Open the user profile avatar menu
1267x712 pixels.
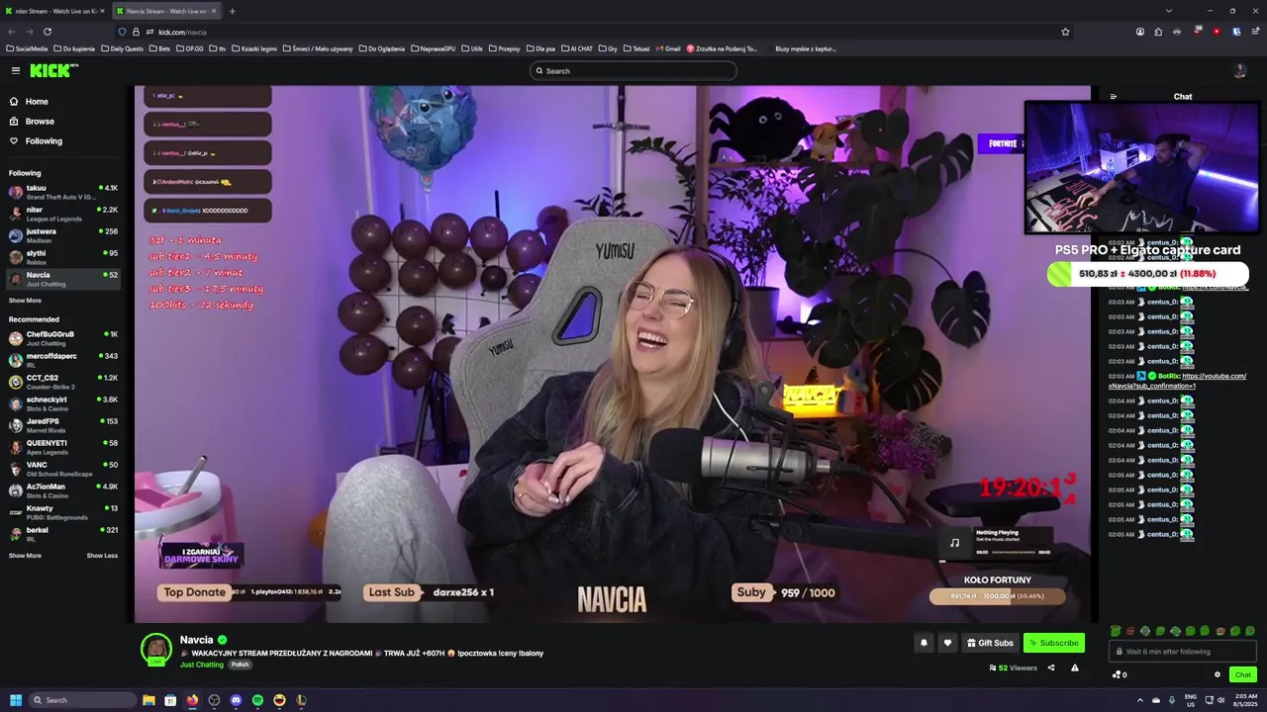tap(1239, 70)
